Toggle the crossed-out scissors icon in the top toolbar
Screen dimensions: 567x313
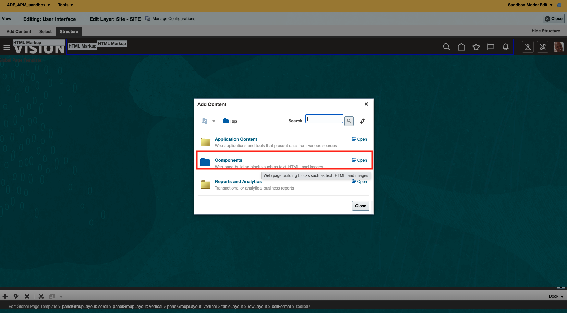tap(543, 47)
